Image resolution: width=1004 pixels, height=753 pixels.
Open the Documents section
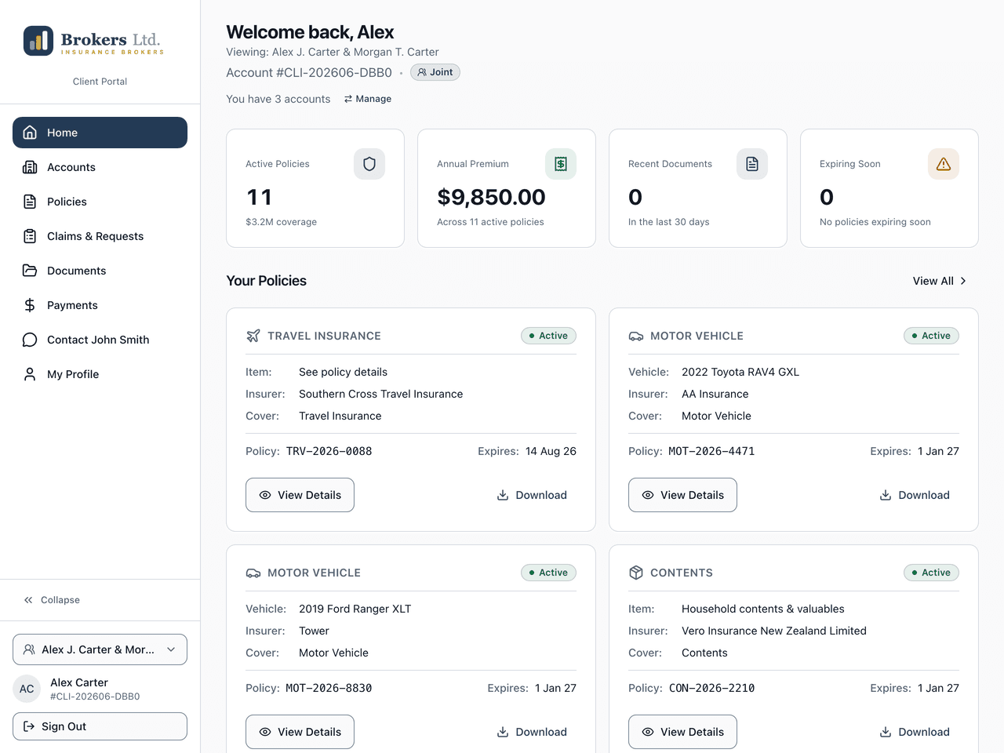coord(100,271)
